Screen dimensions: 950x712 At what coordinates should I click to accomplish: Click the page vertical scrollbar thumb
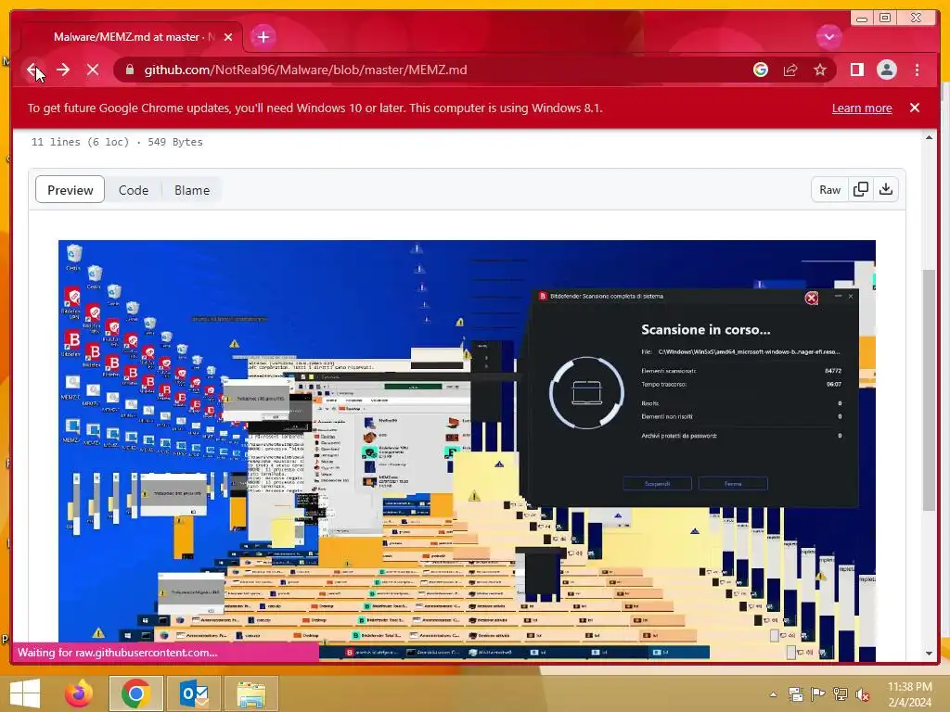(x=929, y=388)
